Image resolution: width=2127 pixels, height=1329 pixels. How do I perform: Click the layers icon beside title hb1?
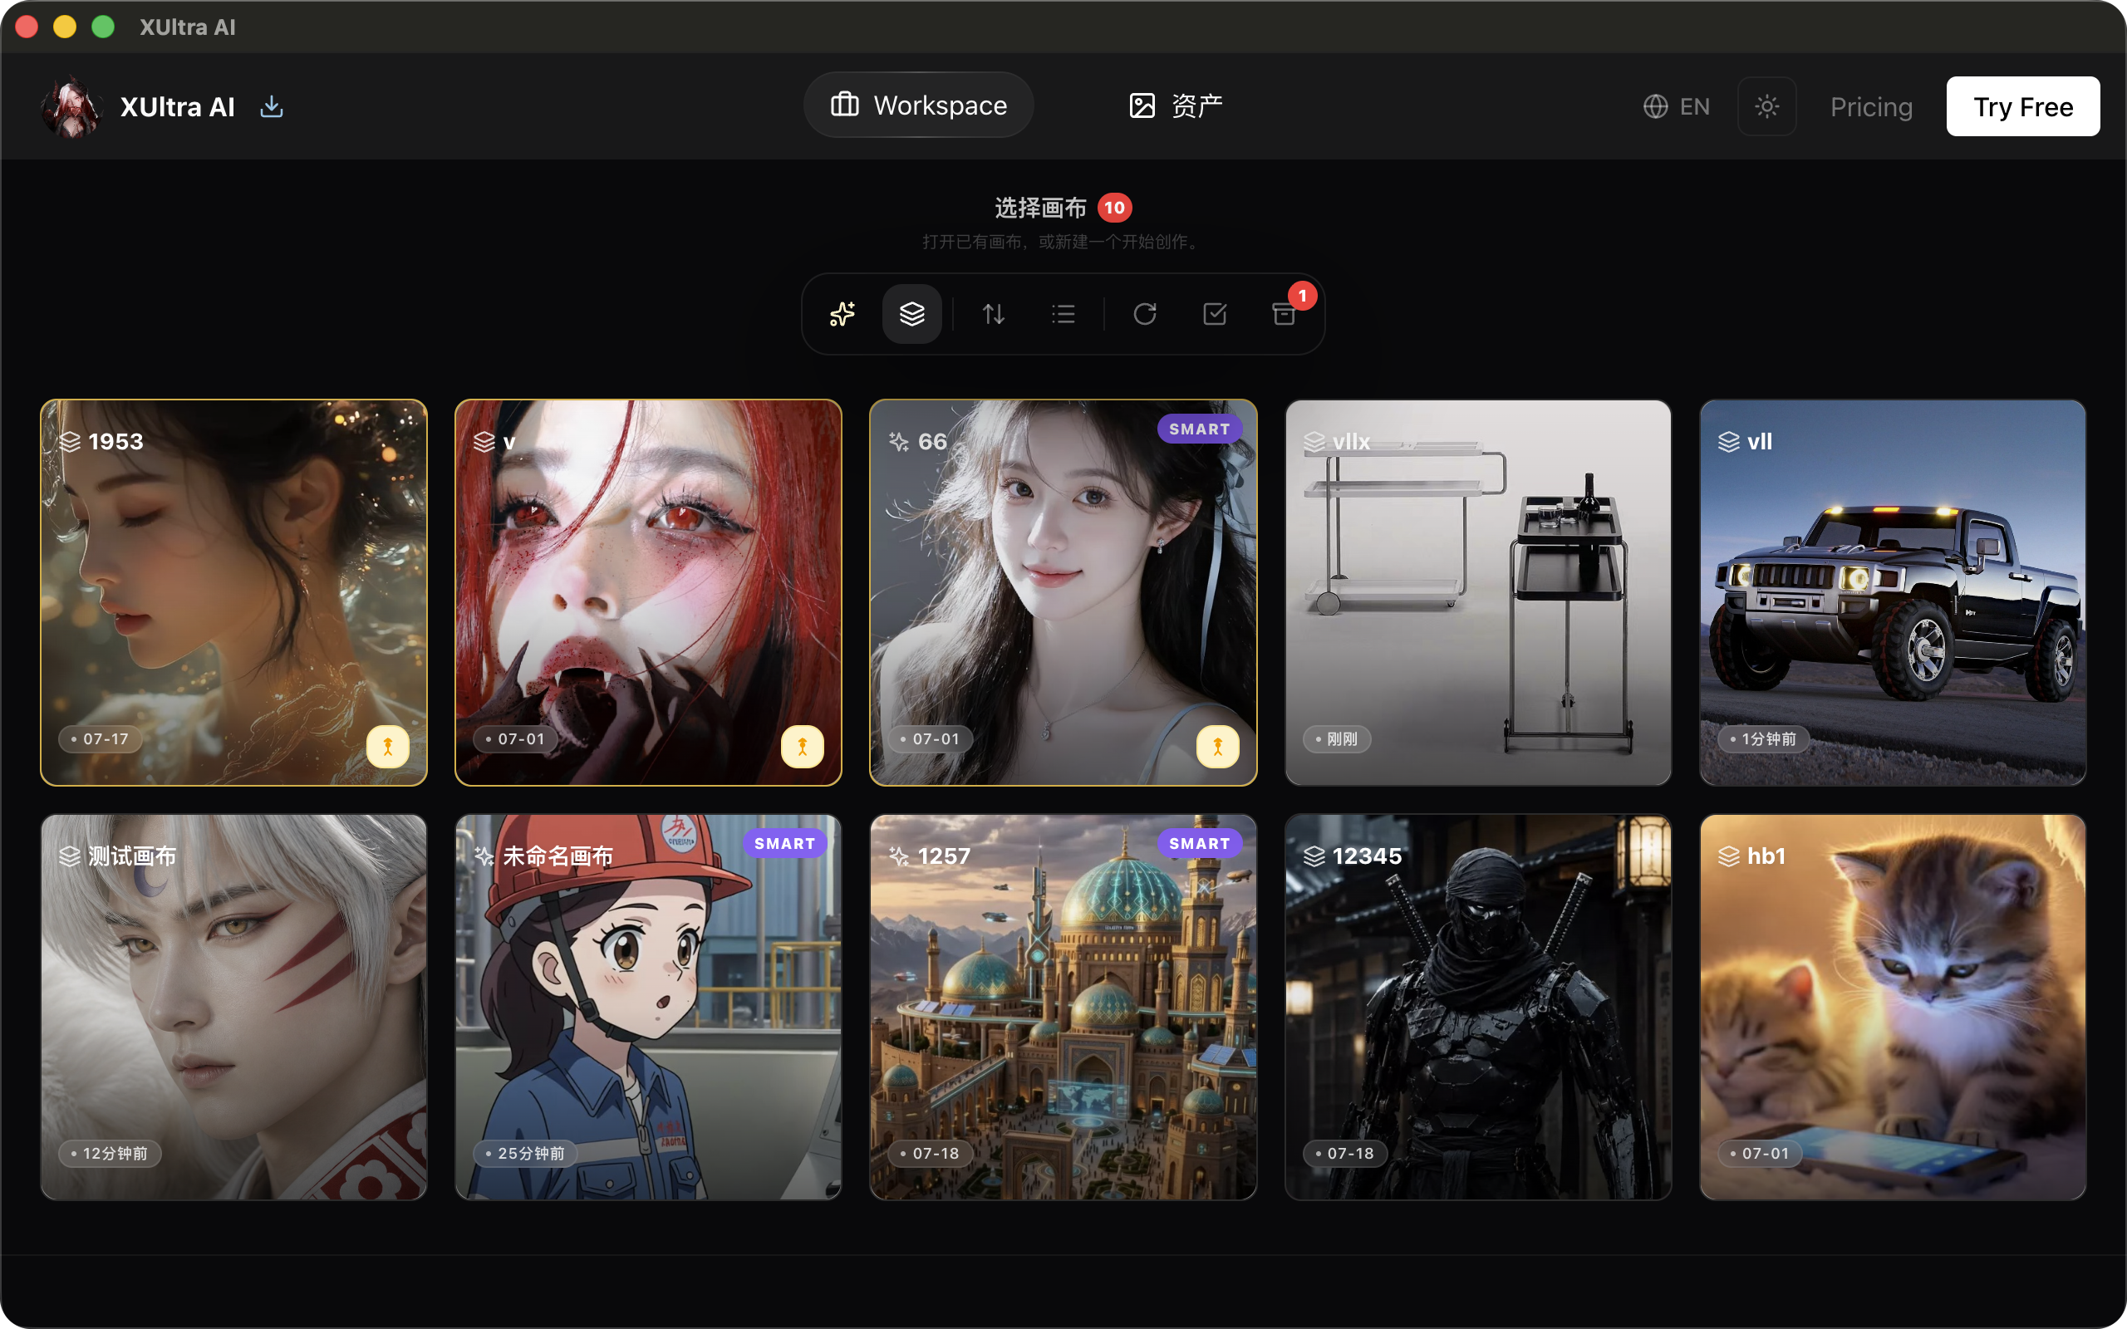1729,856
